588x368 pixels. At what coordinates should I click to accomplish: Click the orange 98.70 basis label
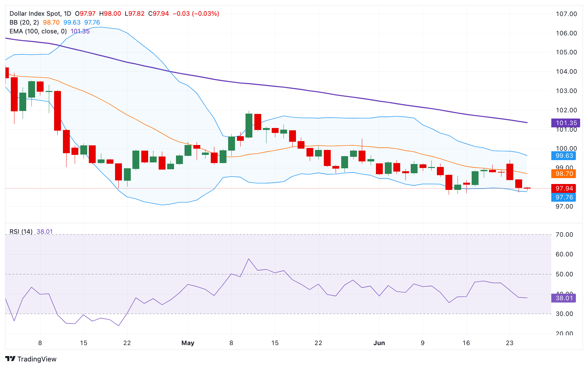point(564,174)
